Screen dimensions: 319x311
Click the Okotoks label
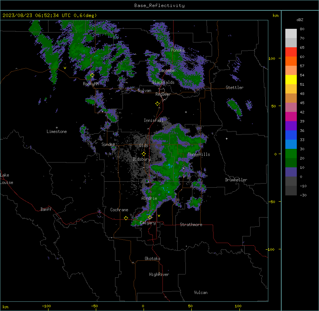(152, 259)
